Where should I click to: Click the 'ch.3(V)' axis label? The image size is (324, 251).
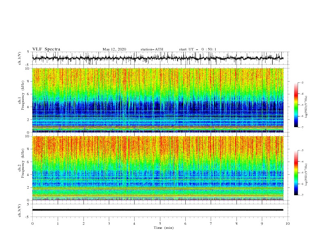[x=20, y=210]
